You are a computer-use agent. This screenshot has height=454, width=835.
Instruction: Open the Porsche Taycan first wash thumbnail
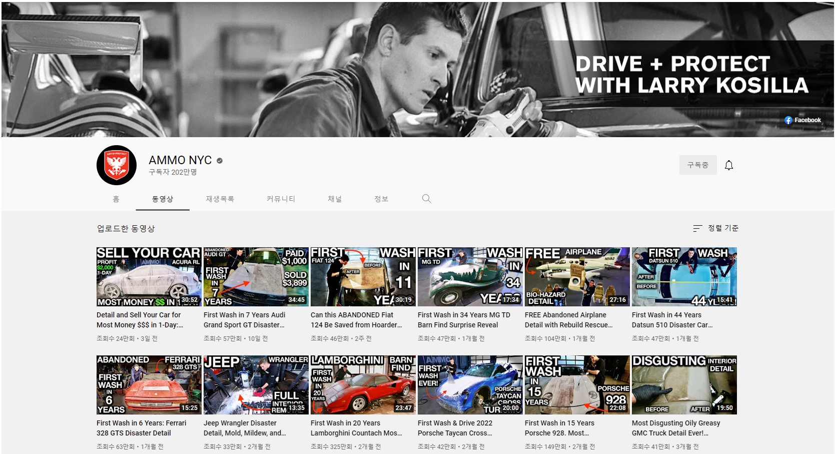pyautogui.click(x=470, y=385)
